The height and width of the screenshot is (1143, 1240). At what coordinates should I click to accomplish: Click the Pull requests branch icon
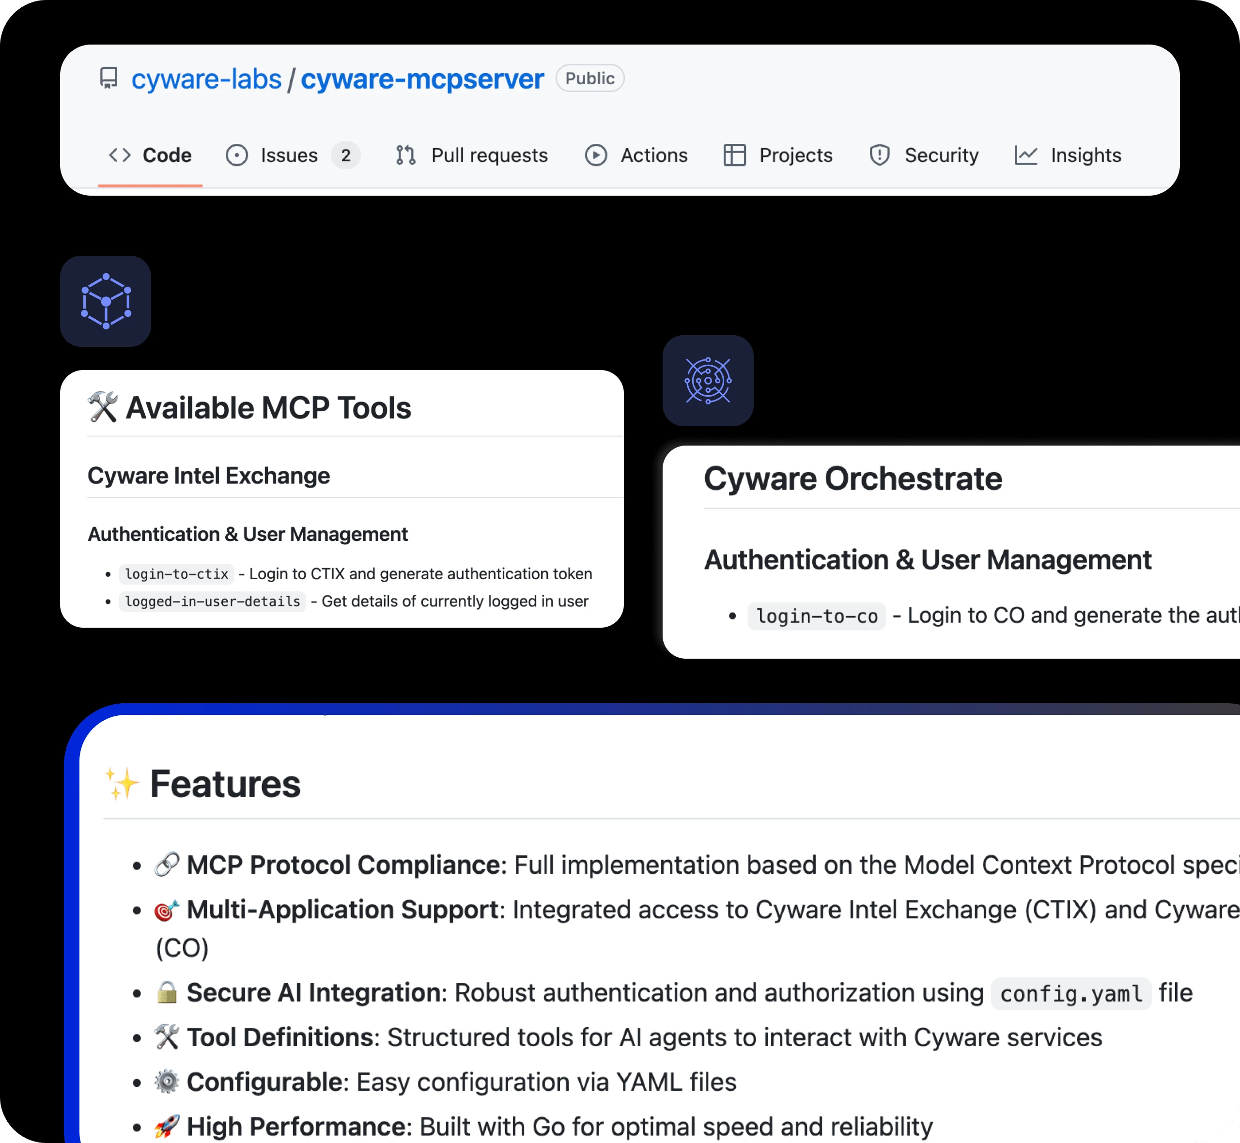coord(405,155)
